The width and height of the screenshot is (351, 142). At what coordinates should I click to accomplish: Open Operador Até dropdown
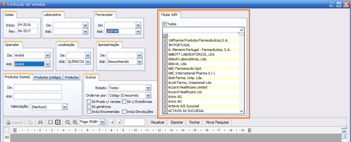click(47, 64)
